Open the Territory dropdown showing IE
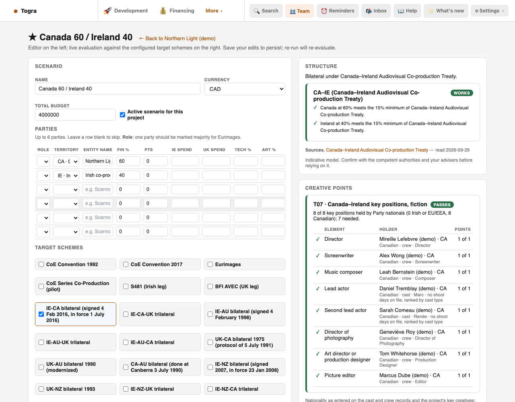Screen dimensions: 515x402 pos(66,175)
